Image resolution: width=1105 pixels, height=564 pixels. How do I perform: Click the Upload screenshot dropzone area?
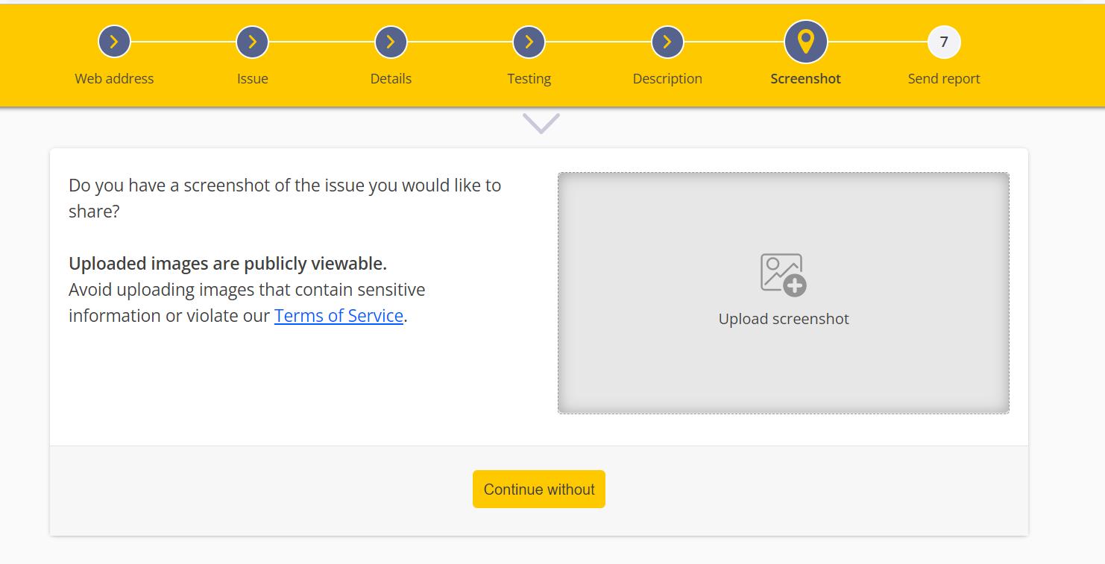coord(784,292)
